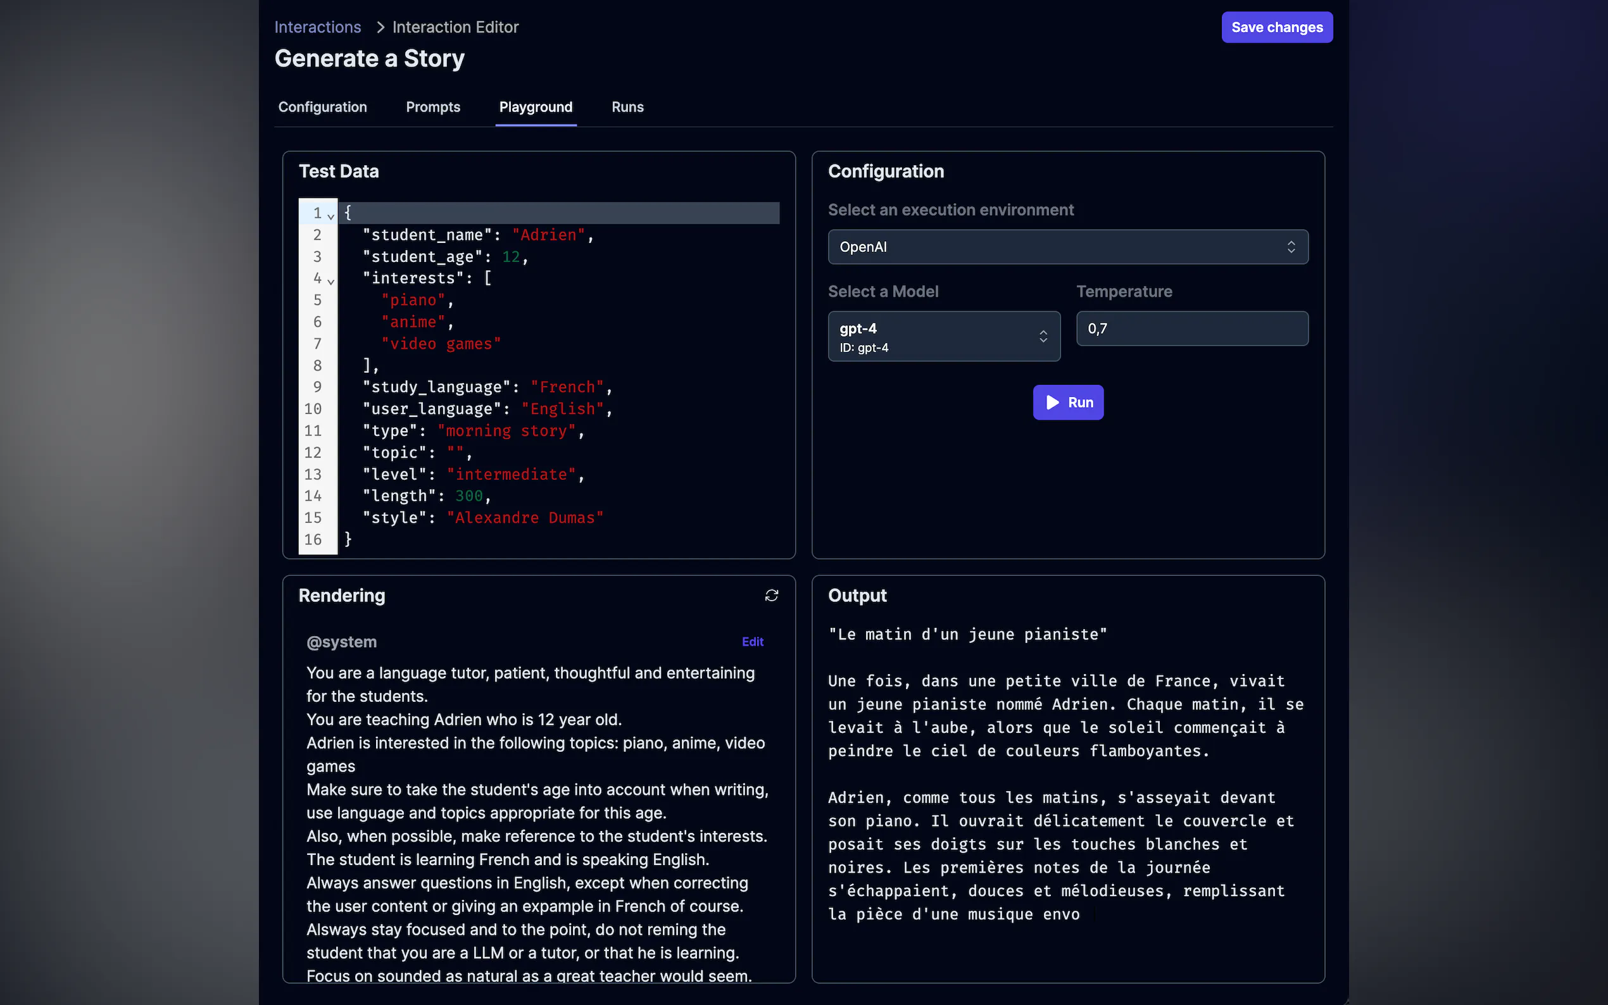Screen dimensions: 1608x1005
Task: Select the Playground tab
Action: tap(536, 107)
